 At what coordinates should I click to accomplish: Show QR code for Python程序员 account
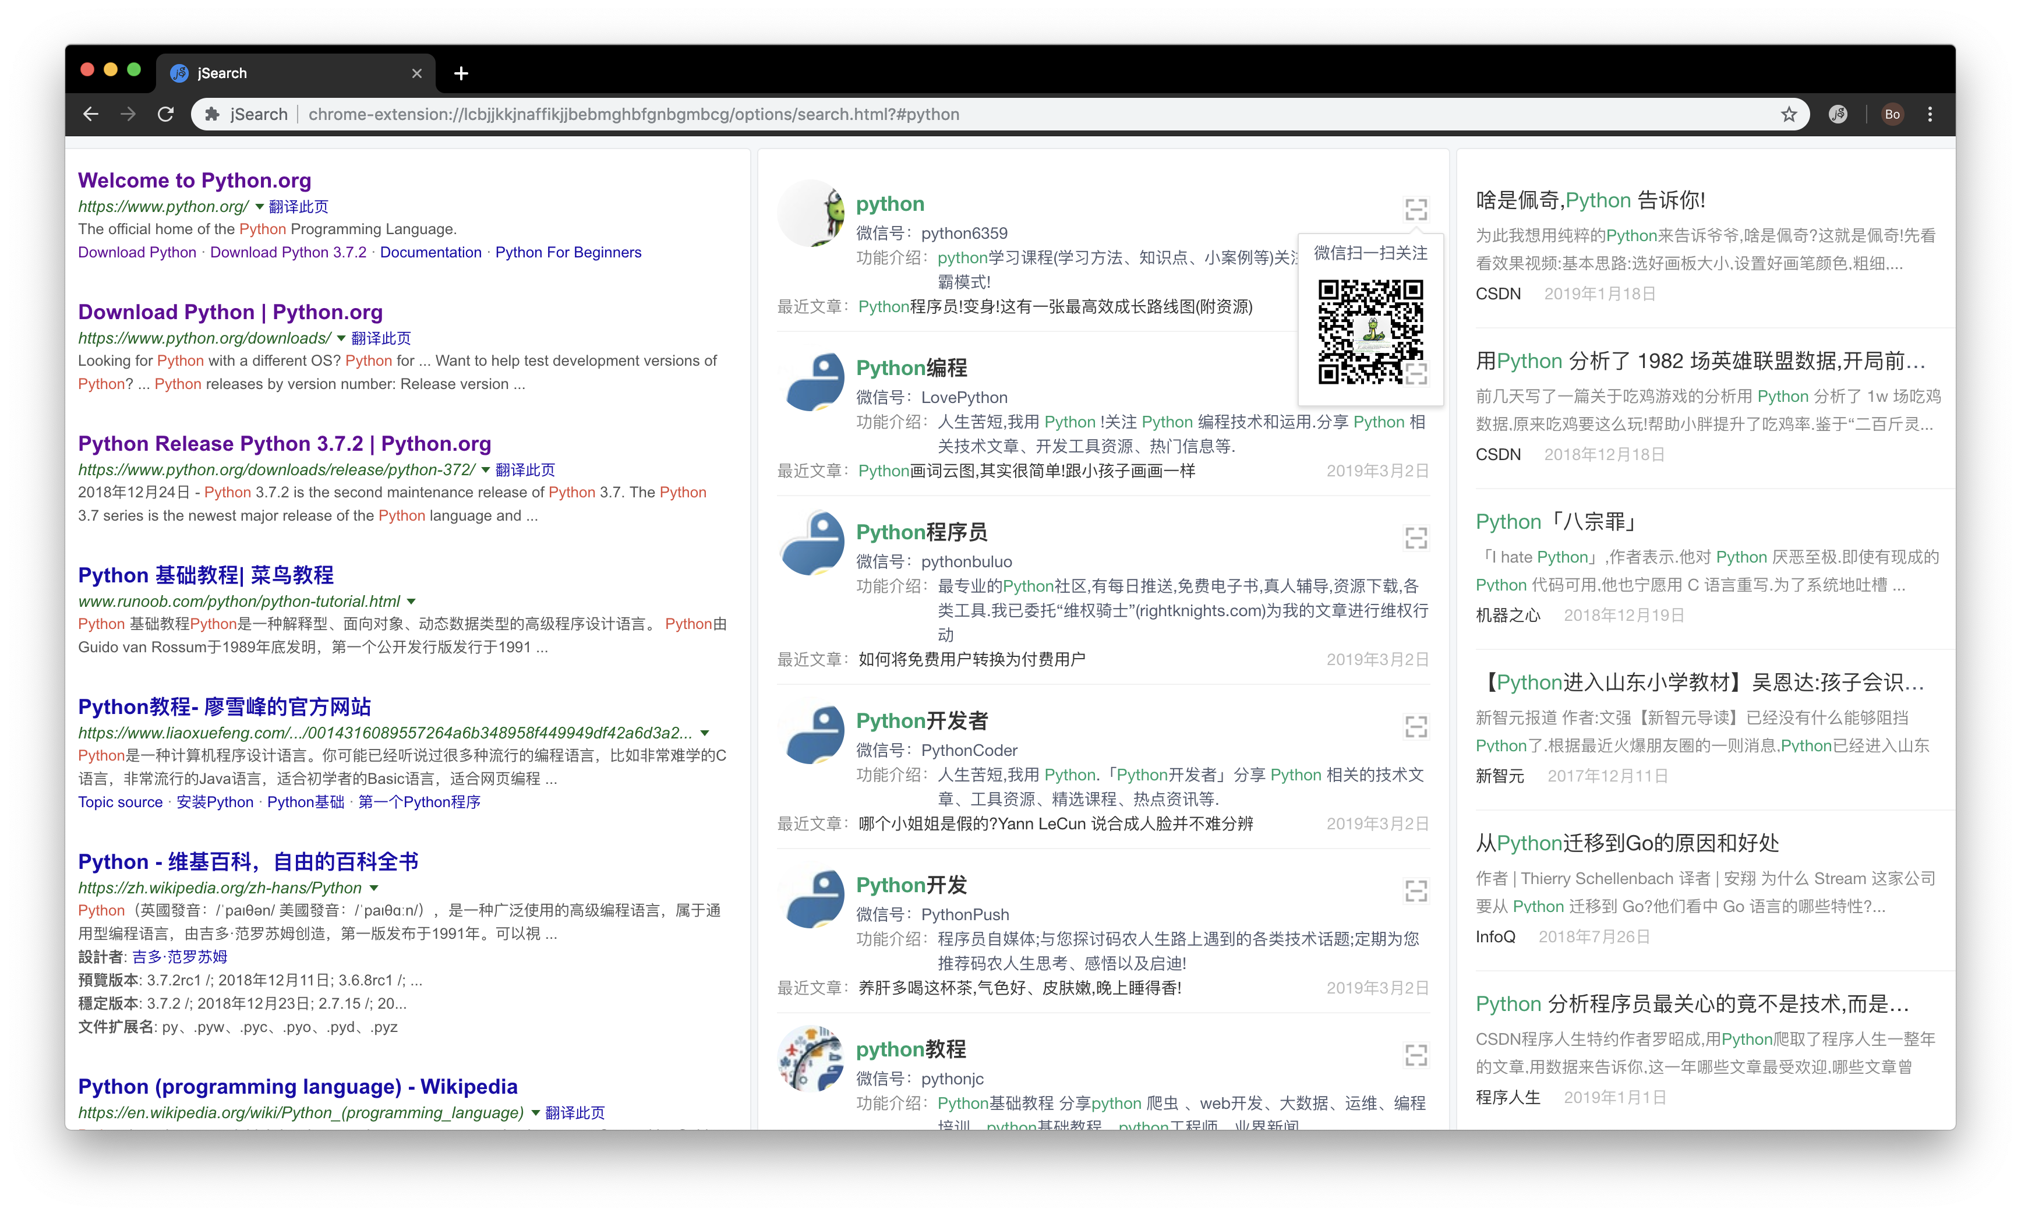[x=1416, y=538]
